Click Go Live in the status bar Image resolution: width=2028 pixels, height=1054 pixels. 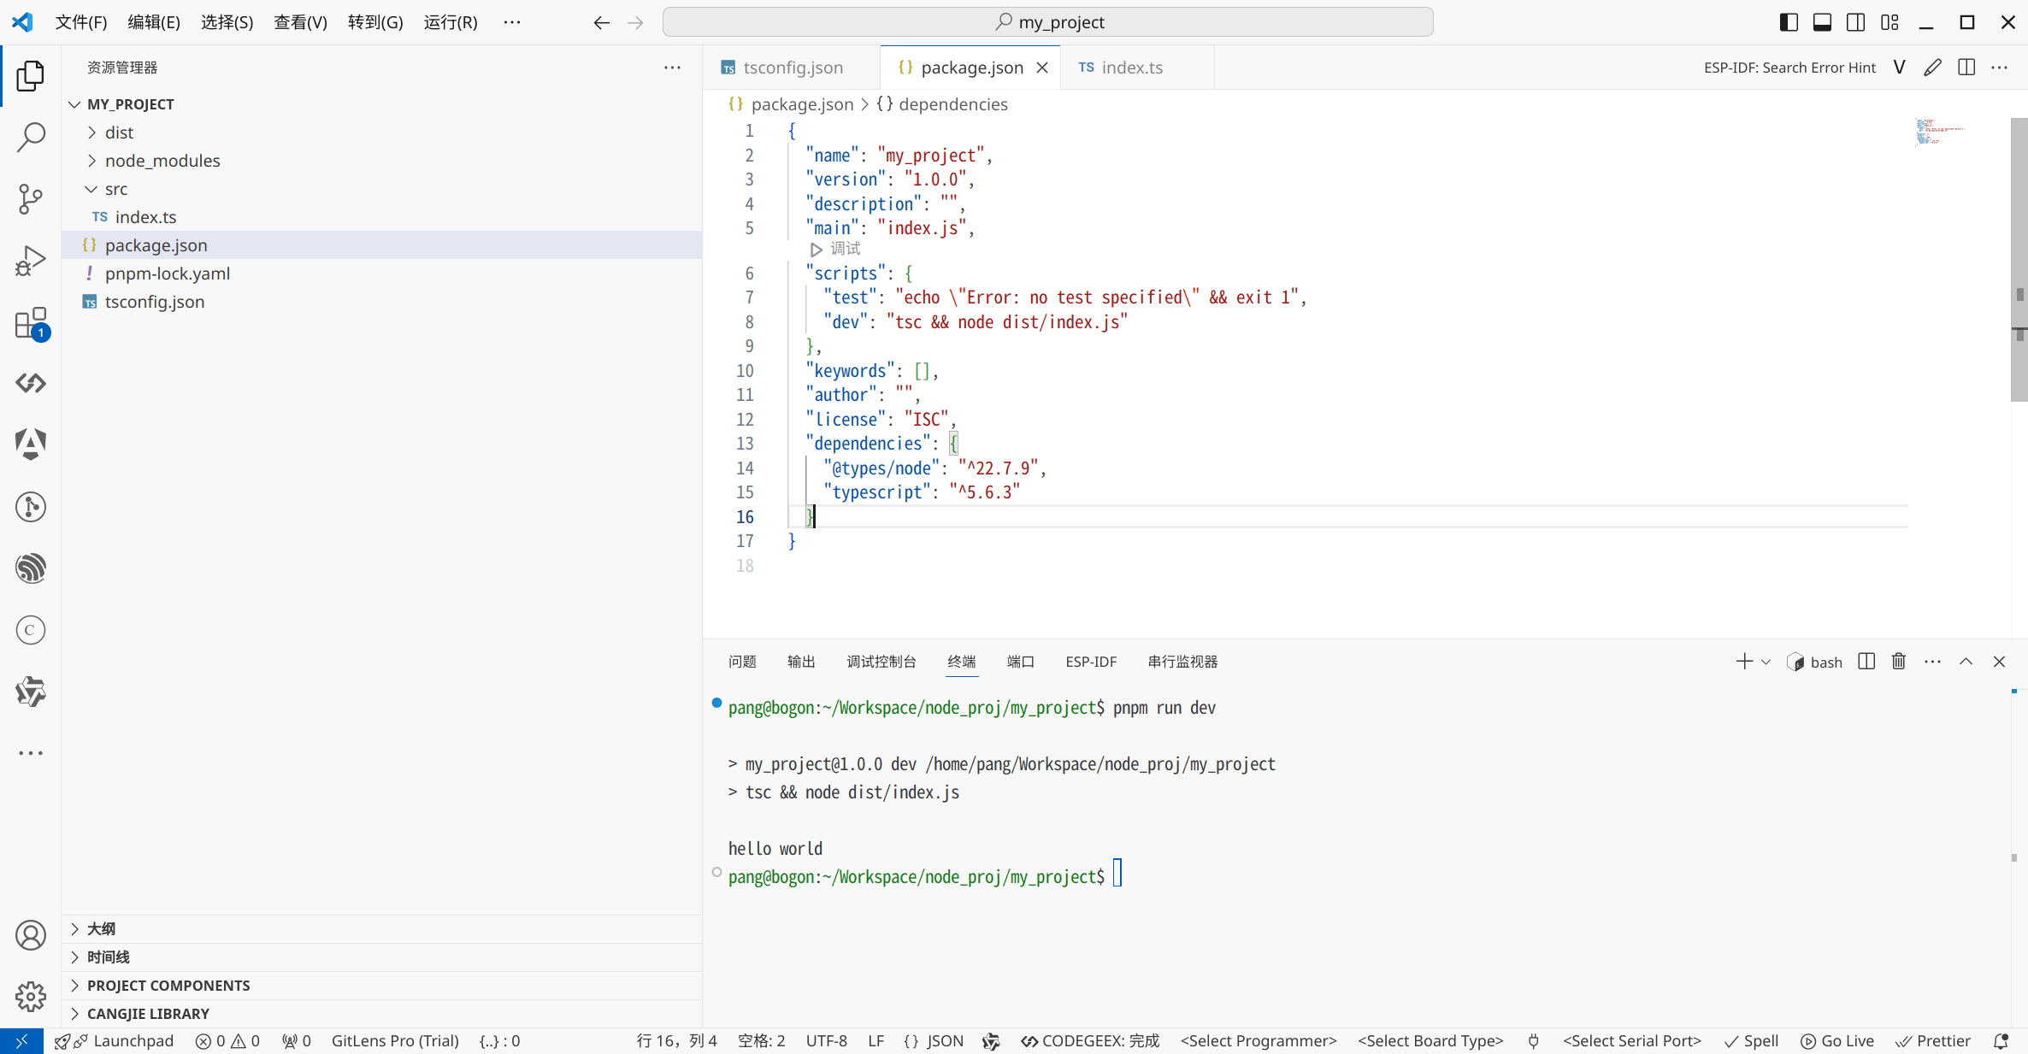[1837, 1040]
